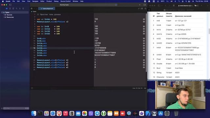Click the webcam video thumbnail
Image resolution: width=210 pixels, height=118 pixels.
(180, 95)
